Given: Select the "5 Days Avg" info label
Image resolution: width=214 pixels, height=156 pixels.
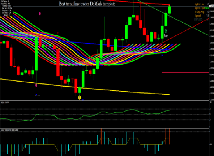Looking at the screenshot, I should [200, 12].
